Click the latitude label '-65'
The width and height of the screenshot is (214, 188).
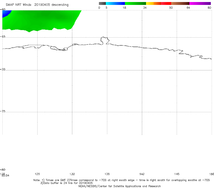click(3, 37)
